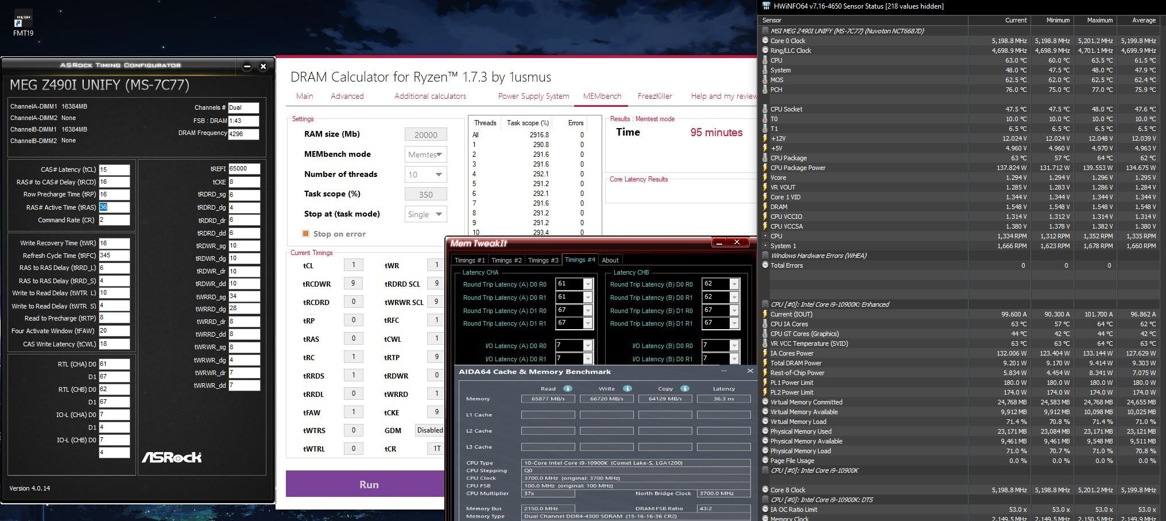Click the HWiNFO64 title bar app icon

tap(766, 6)
